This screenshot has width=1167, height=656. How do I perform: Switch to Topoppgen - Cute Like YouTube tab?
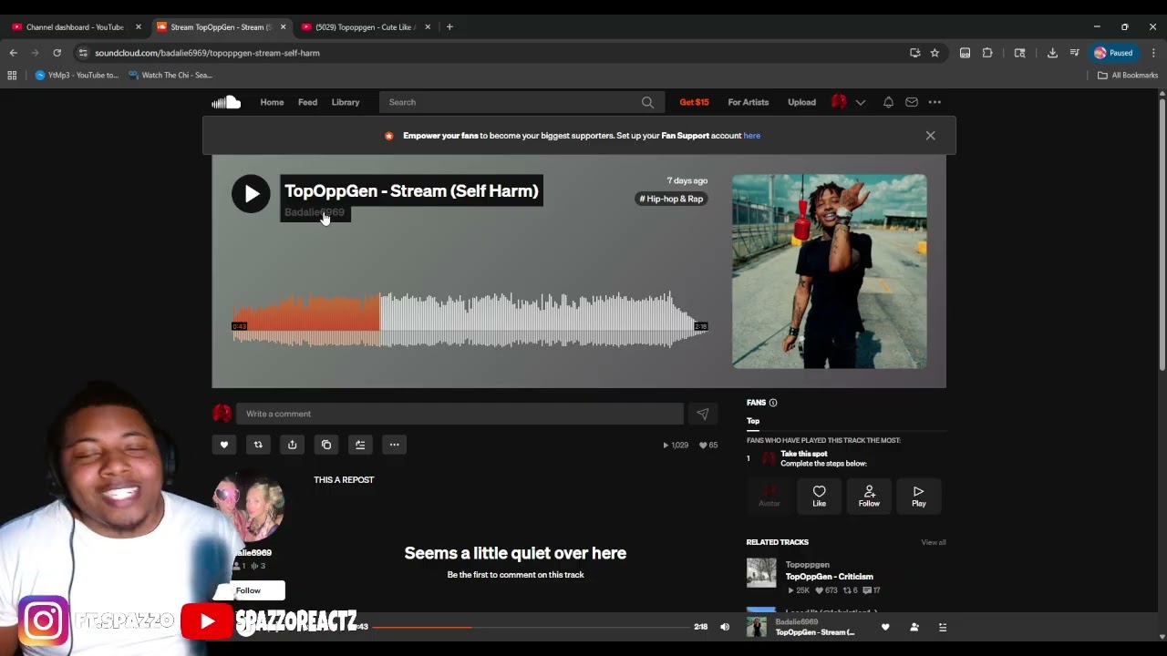click(x=367, y=27)
